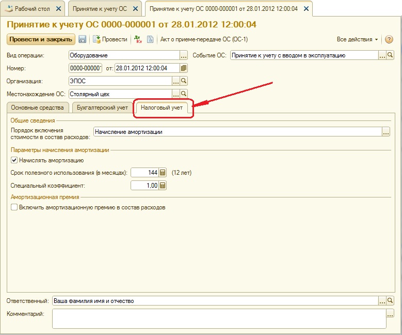Click the Специальный коэффициент value 1,00
The height and width of the screenshot is (335, 402).
click(145, 186)
